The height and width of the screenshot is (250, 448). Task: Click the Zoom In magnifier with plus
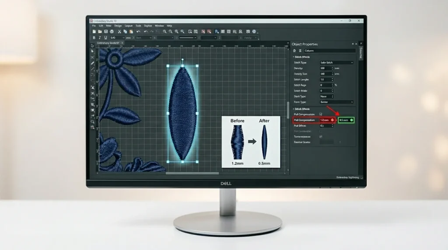[164, 31]
